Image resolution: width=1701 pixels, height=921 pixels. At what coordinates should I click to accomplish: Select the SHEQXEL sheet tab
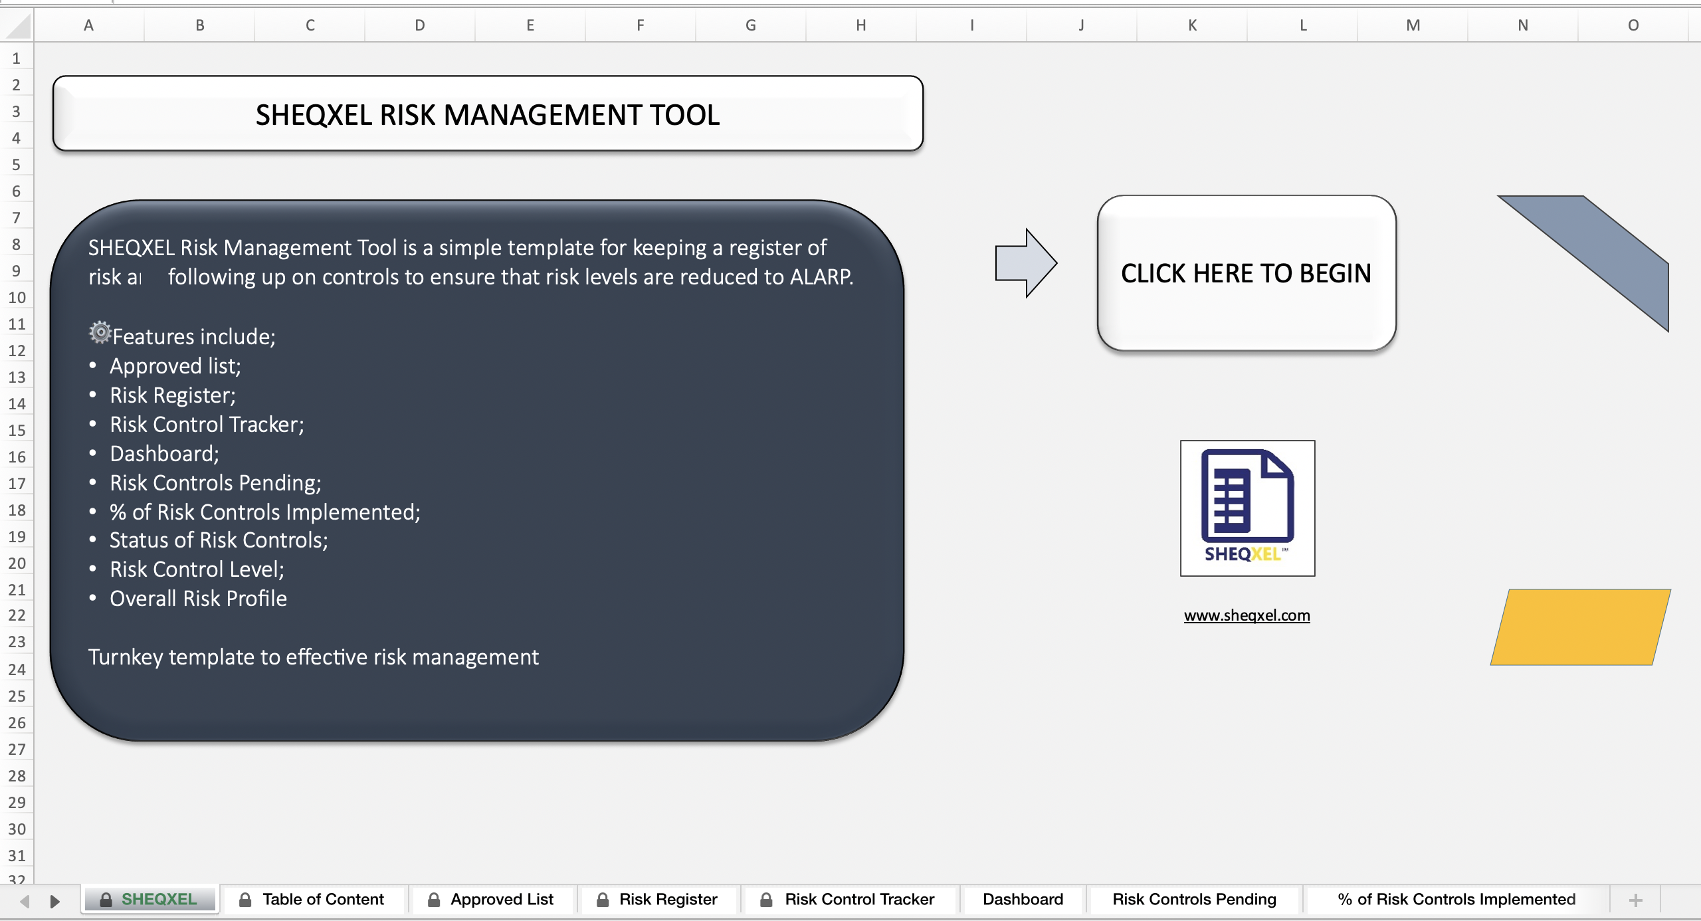(150, 899)
